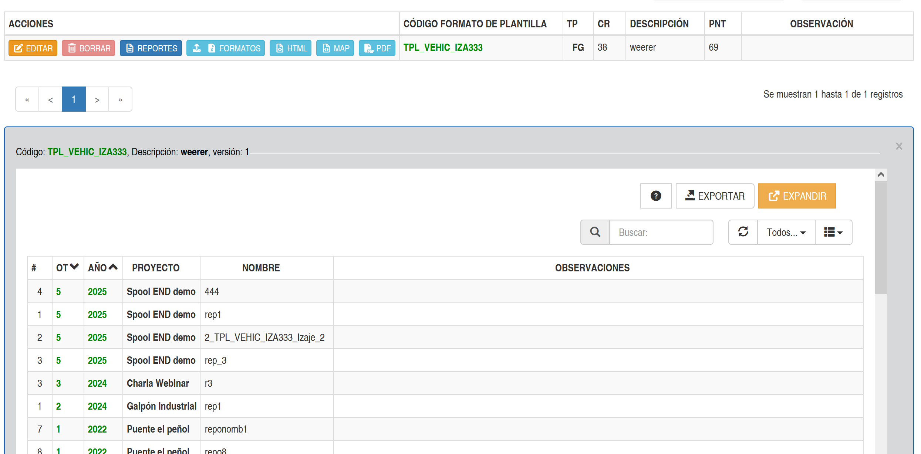Sort by the AÑO column header

tap(102, 268)
